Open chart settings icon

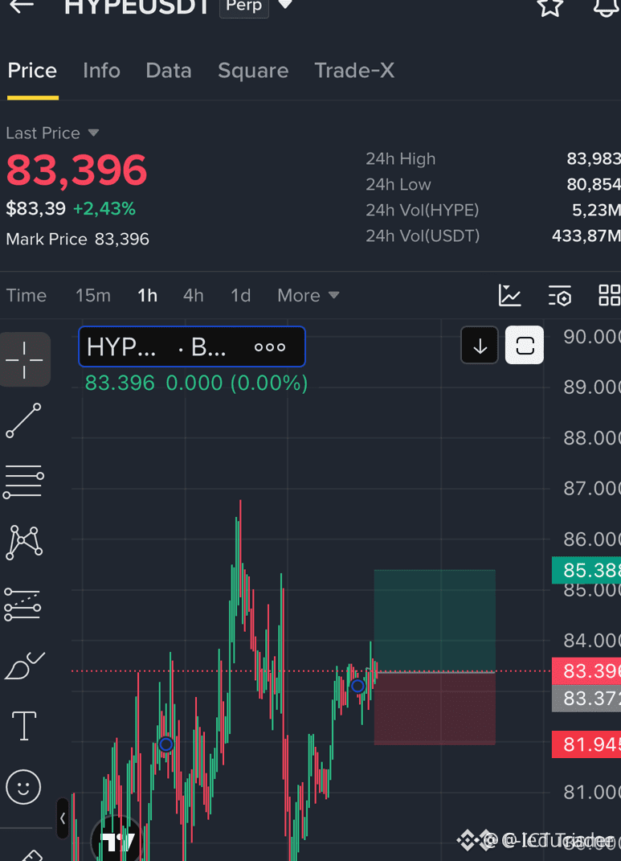[560, 295]
